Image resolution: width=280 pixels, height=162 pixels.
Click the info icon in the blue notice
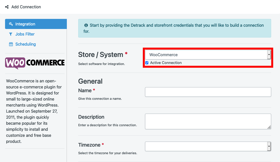[86, 25]
